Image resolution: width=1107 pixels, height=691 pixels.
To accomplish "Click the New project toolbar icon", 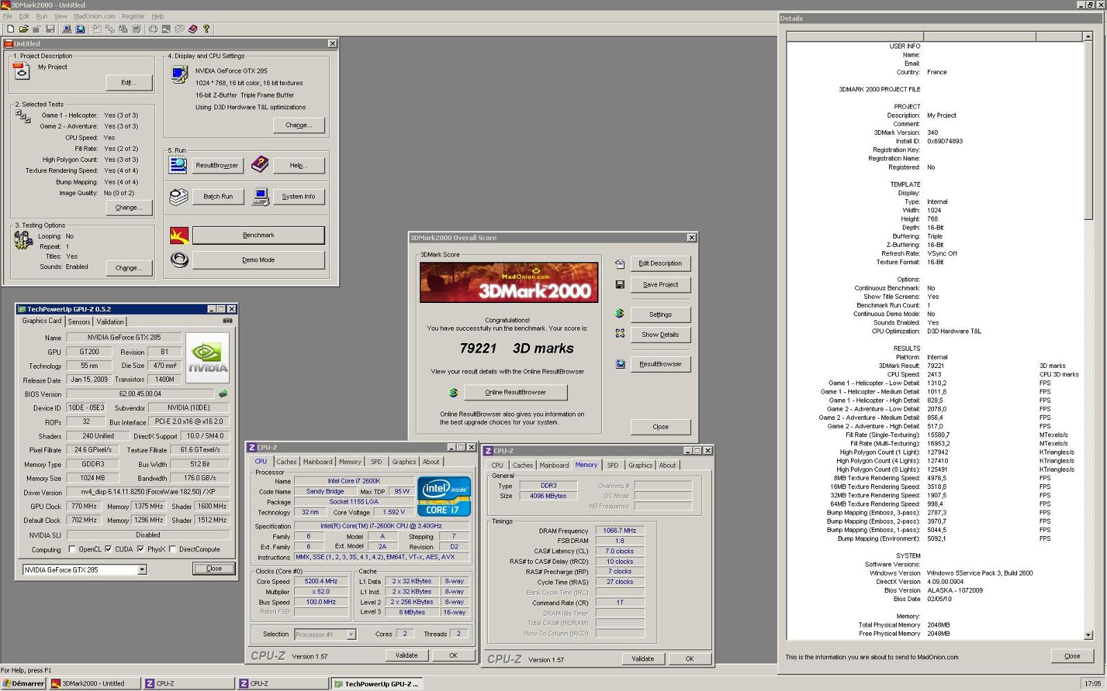I will tap(10, 29).
